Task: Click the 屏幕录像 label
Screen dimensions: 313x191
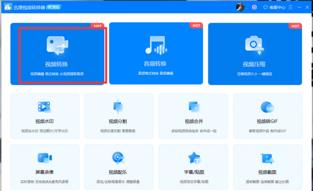Action: click(x=44, y=172)
